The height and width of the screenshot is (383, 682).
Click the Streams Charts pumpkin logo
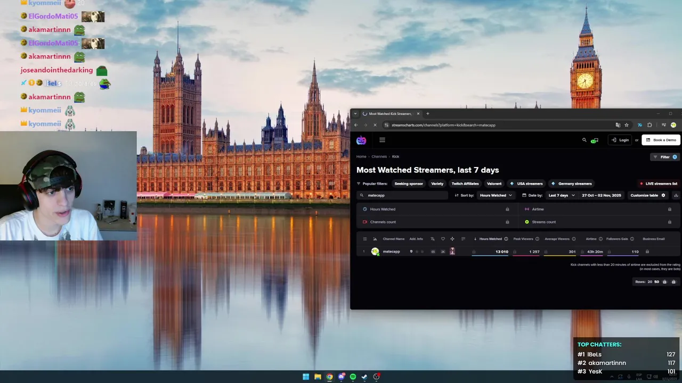361,140
